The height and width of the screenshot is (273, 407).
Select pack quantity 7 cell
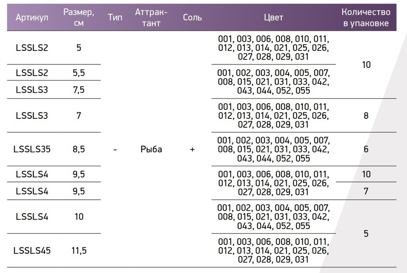point(366,191)
